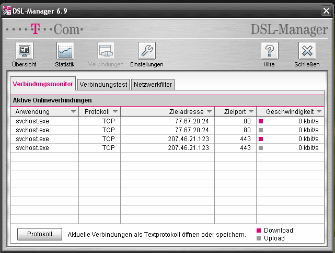The width and height of the screenshot is (335, 253).
Task: Click the Download legend label
Action: point(279,231)
